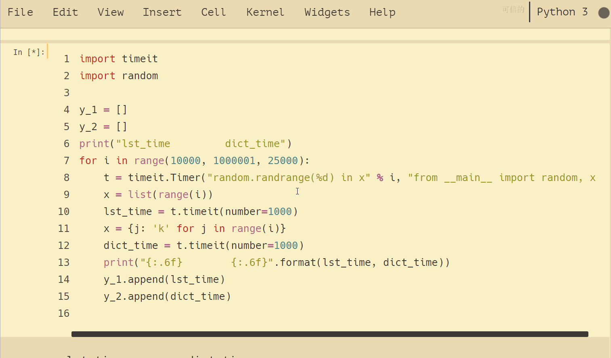Image resolution: width=611 pixels, height=358 pixels.
Task: Click line number 10 in the gutter
Action: (64, 212)
